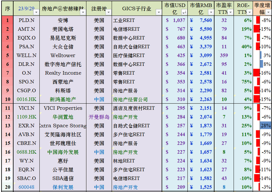Select ticker cell 0688.HK
Viewport: 272px width, 192px height.
(x=26, y=152)
